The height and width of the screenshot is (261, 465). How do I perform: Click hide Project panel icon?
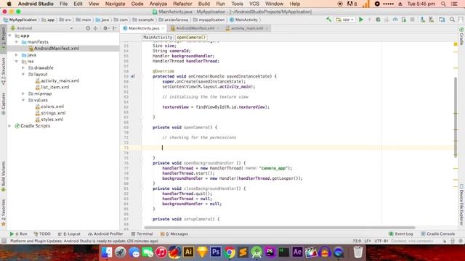115,28
